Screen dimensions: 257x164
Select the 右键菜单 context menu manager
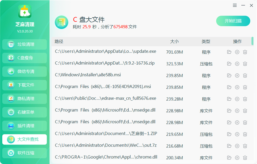tap(24, 112)
